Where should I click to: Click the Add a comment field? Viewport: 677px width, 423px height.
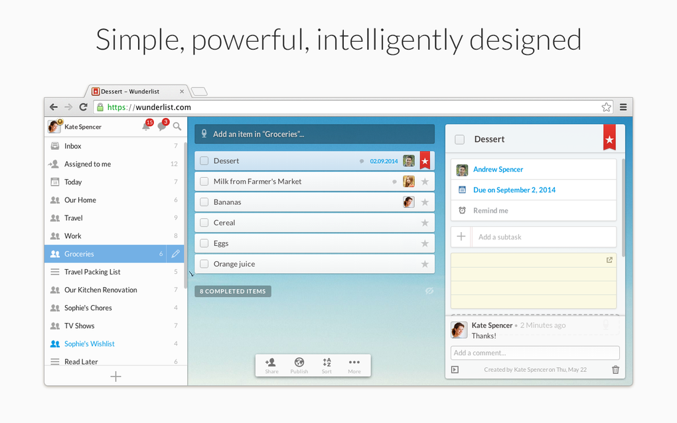coord(534,353)
